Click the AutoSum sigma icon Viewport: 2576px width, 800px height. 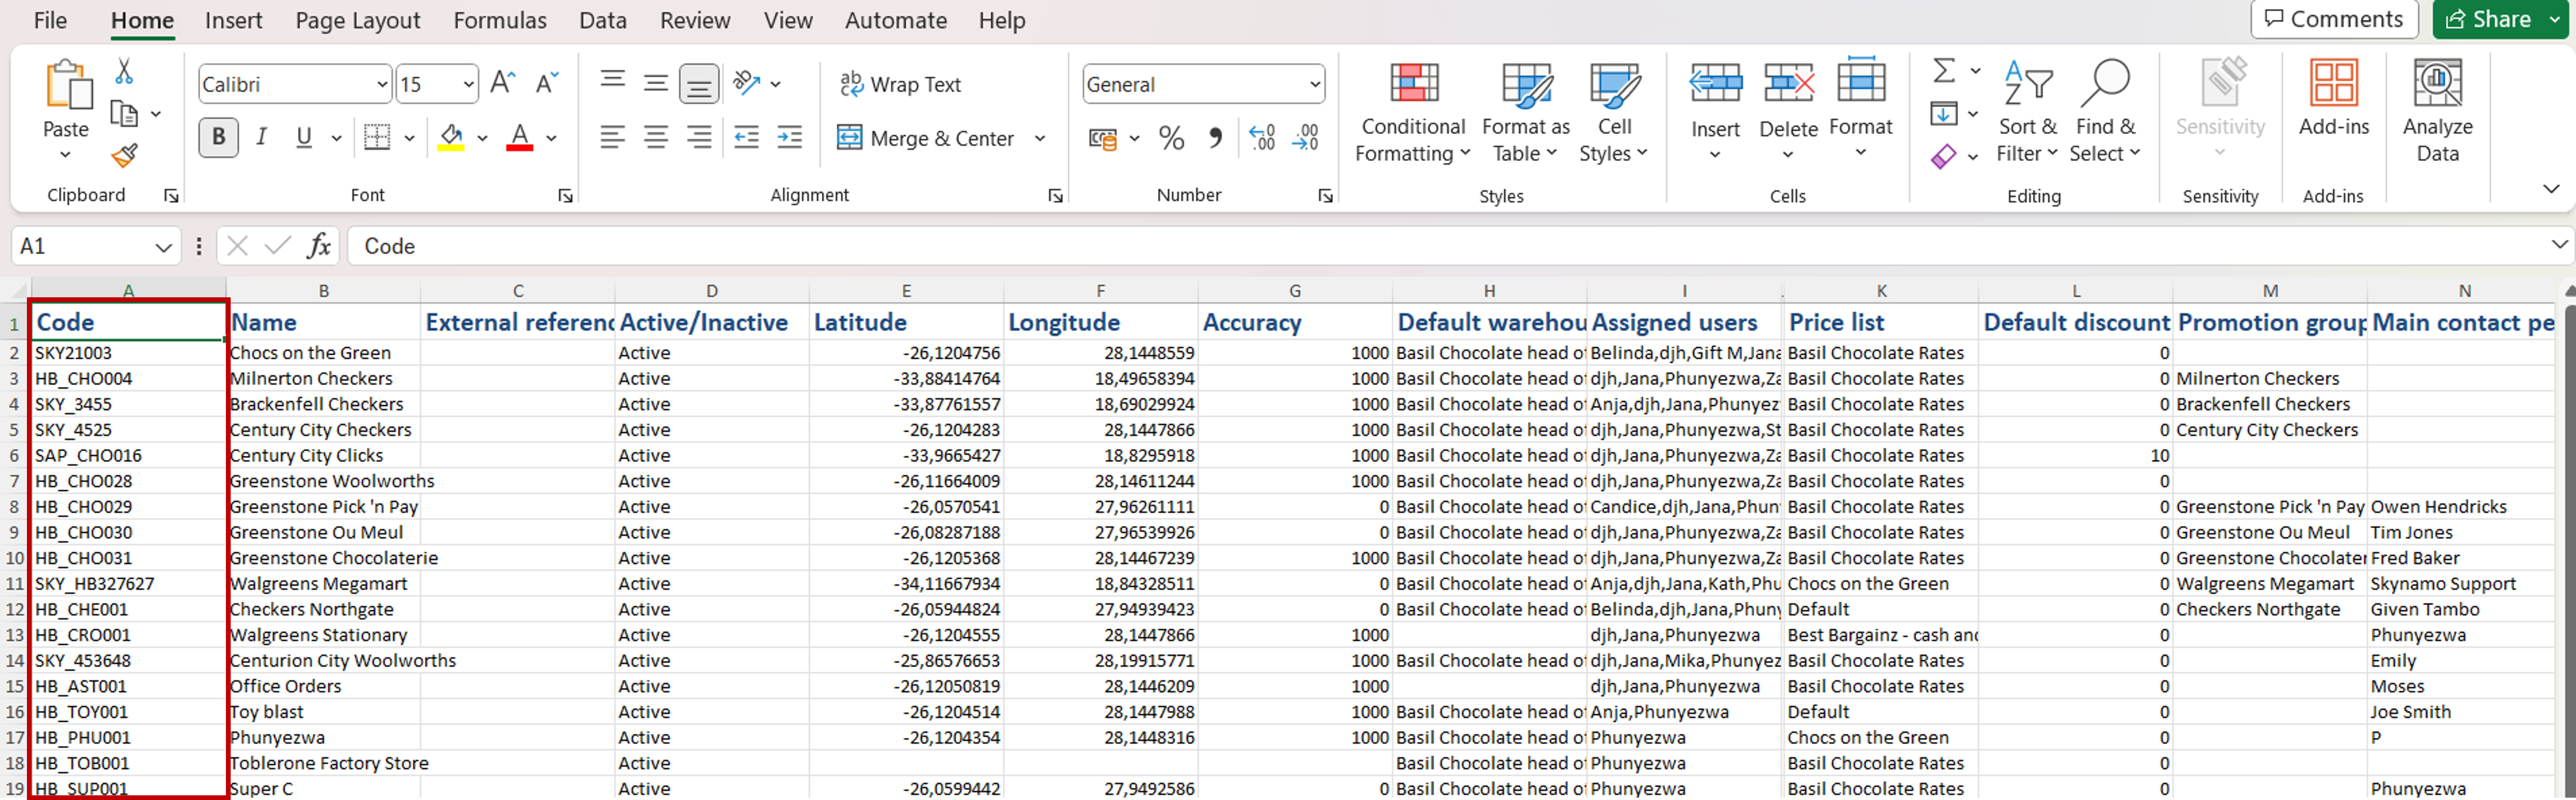click(1943, 71)
